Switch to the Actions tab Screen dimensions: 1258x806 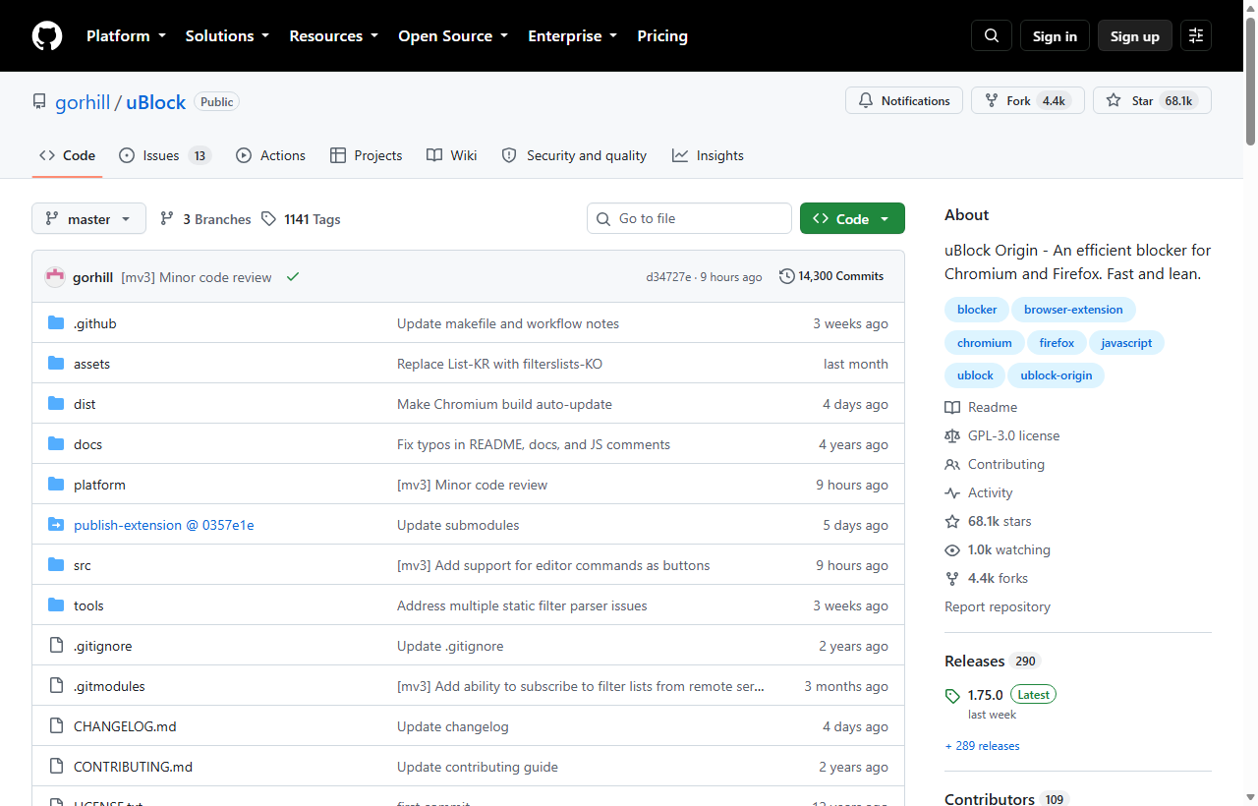click(271, 155)
